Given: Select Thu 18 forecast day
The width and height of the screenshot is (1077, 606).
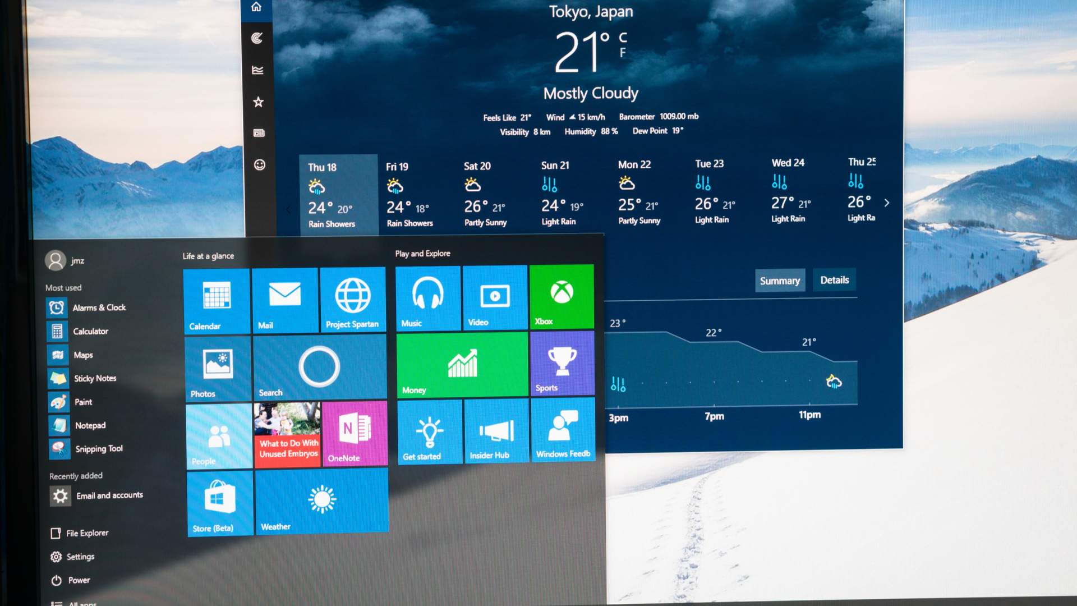Looking at the screenshot, I should click(x=338, y=194).
